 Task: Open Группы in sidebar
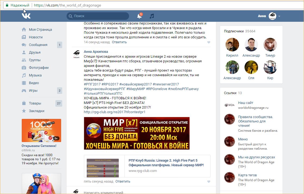(35, 60)
